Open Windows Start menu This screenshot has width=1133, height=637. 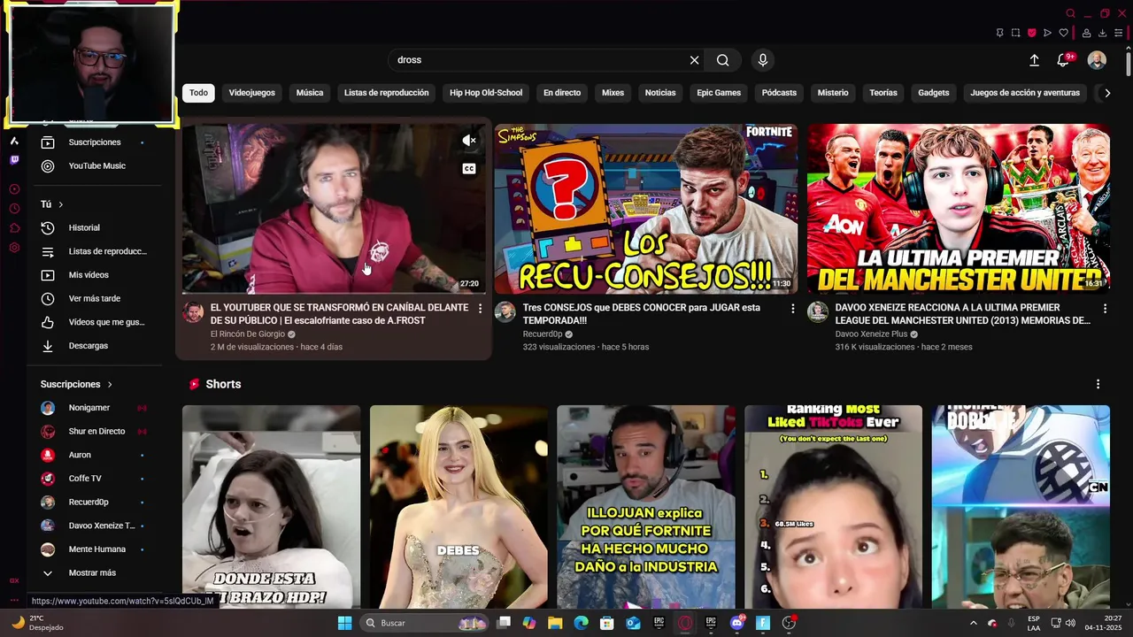(x=344, y=623)
